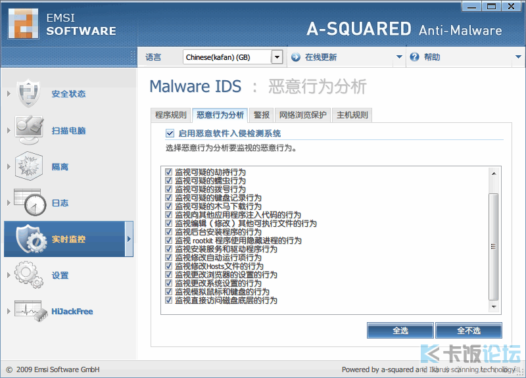Click the settings gears icon

pyautogui.click(x=28, y=275)
